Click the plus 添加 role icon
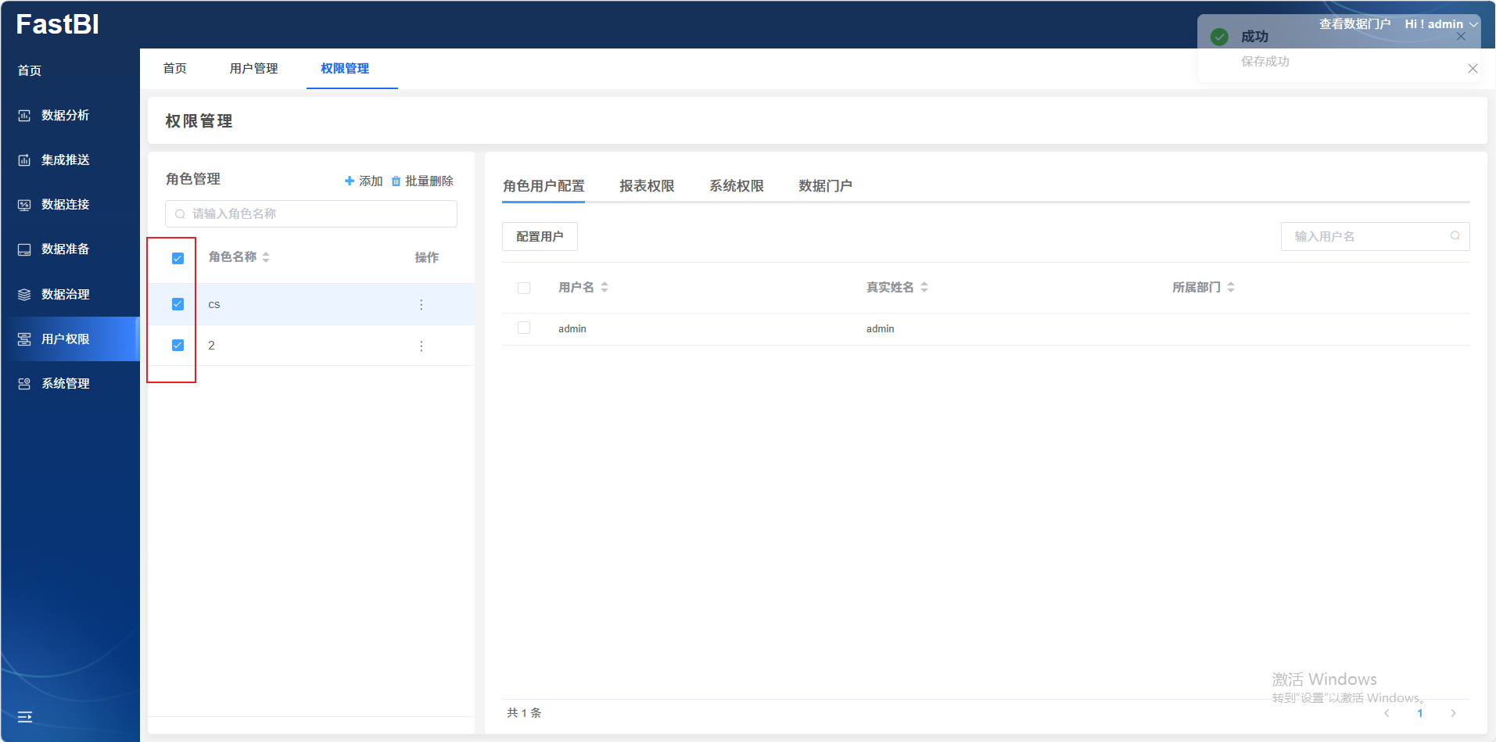Image resolution: width=1496 pixels, height=742 pixels. pyautogui.click(x=350, y=181)
